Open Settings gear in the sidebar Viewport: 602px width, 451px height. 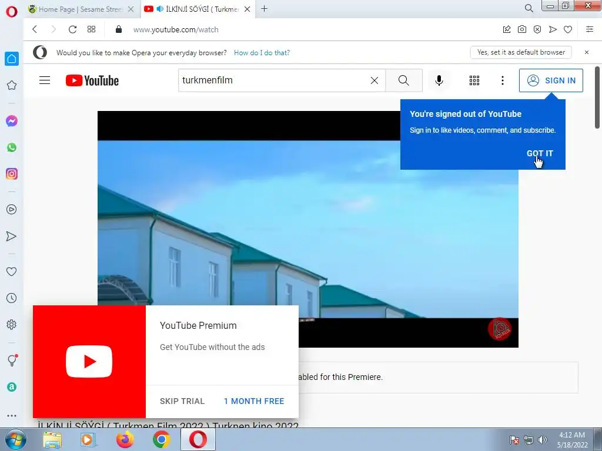point(12,324)
